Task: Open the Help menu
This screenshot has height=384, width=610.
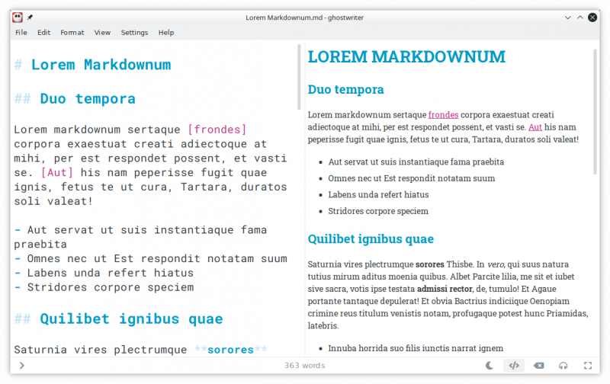Action: pos(166,33)
